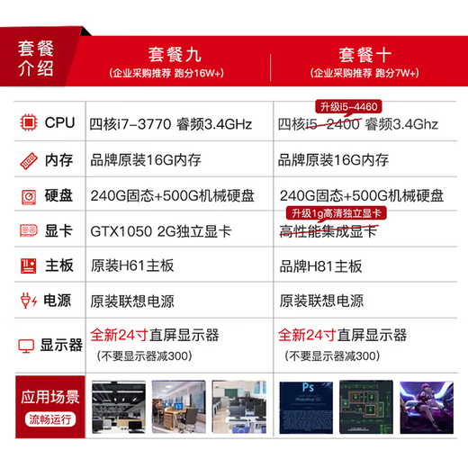Click (不要显示器减300) under 套餐十
Viewport: 468px width, 468px height.
(x=332, y=356)
